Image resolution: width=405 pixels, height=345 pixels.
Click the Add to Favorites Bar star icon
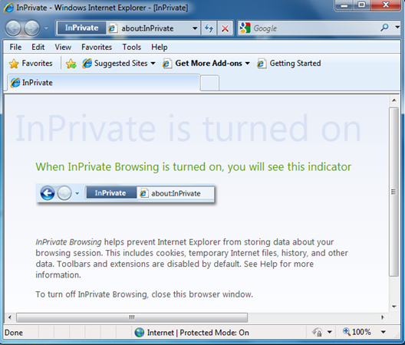click(71, 64)
